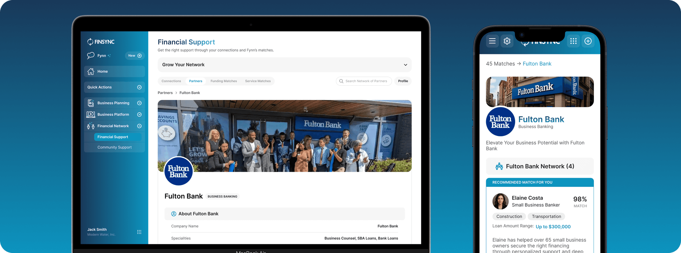The width and height of the screenshot is (681, 253).
Task: Click the search magnifier icon in partner search
Action: pyautogui.click(x=341, y=81)
